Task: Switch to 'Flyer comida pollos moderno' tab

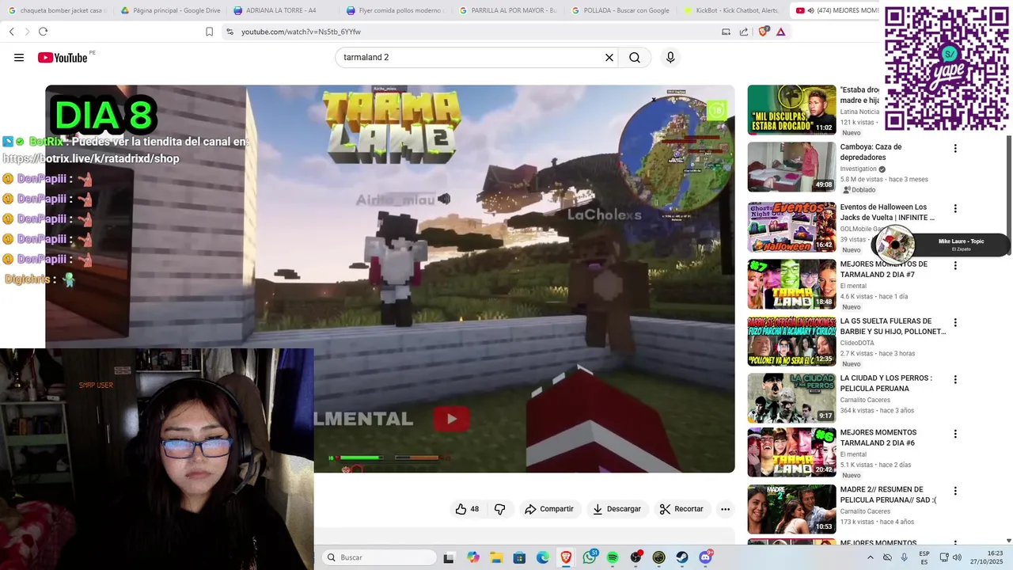Action: coord(395,10)
